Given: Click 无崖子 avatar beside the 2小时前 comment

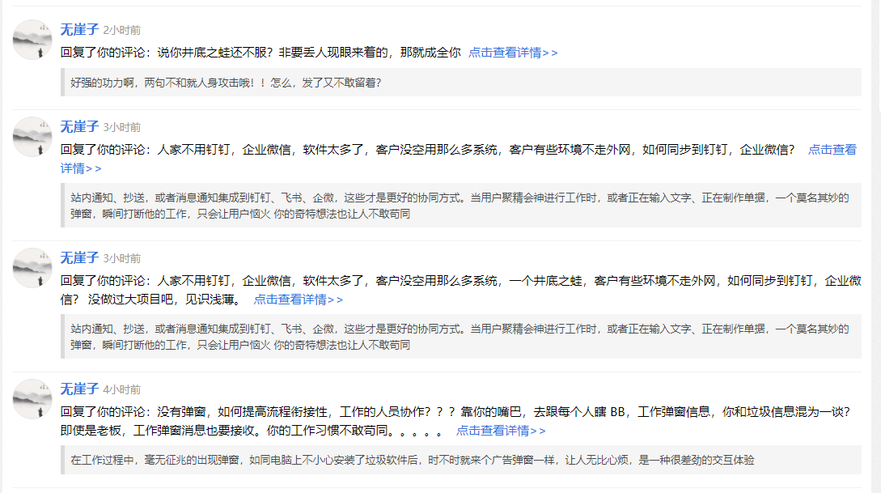Looking at the screenshot, I should [32, 40].
